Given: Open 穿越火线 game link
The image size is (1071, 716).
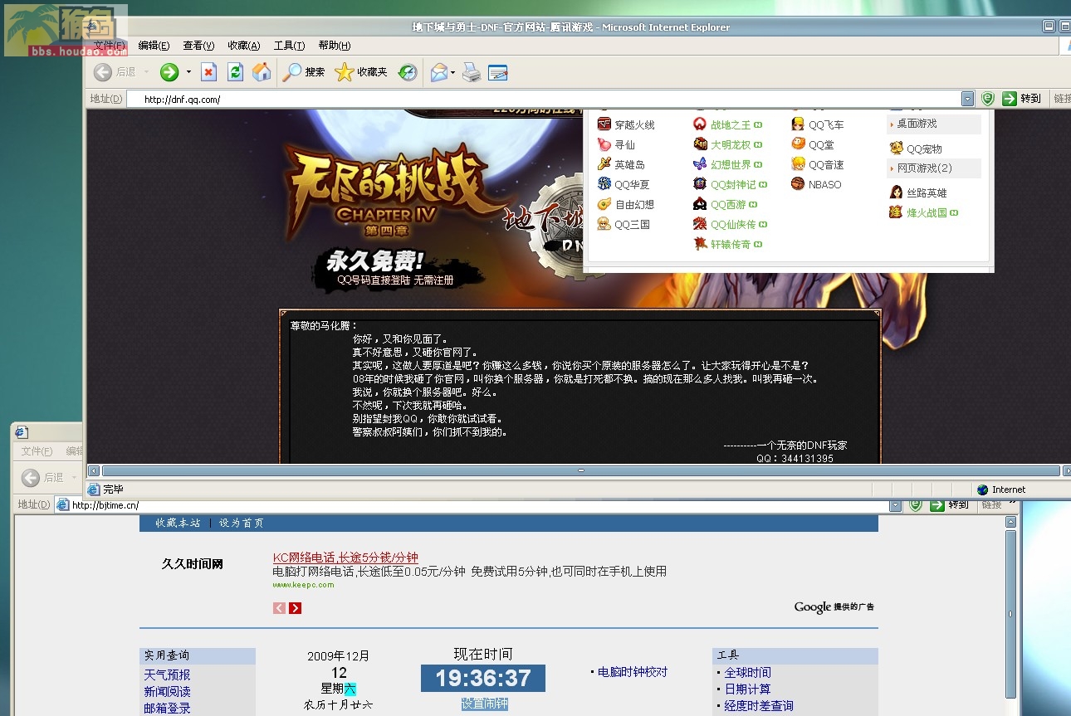Looking at the screenshot, I should click(634, 124).
